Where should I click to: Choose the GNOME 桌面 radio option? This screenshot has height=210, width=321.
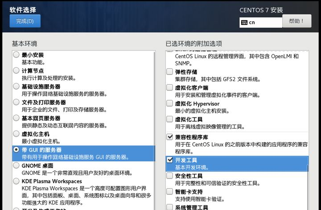click(x=16, y=165)
